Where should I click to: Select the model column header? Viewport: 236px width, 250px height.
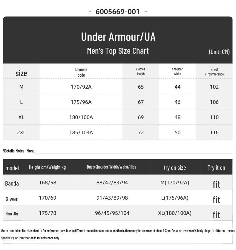[x=12, y=168]
